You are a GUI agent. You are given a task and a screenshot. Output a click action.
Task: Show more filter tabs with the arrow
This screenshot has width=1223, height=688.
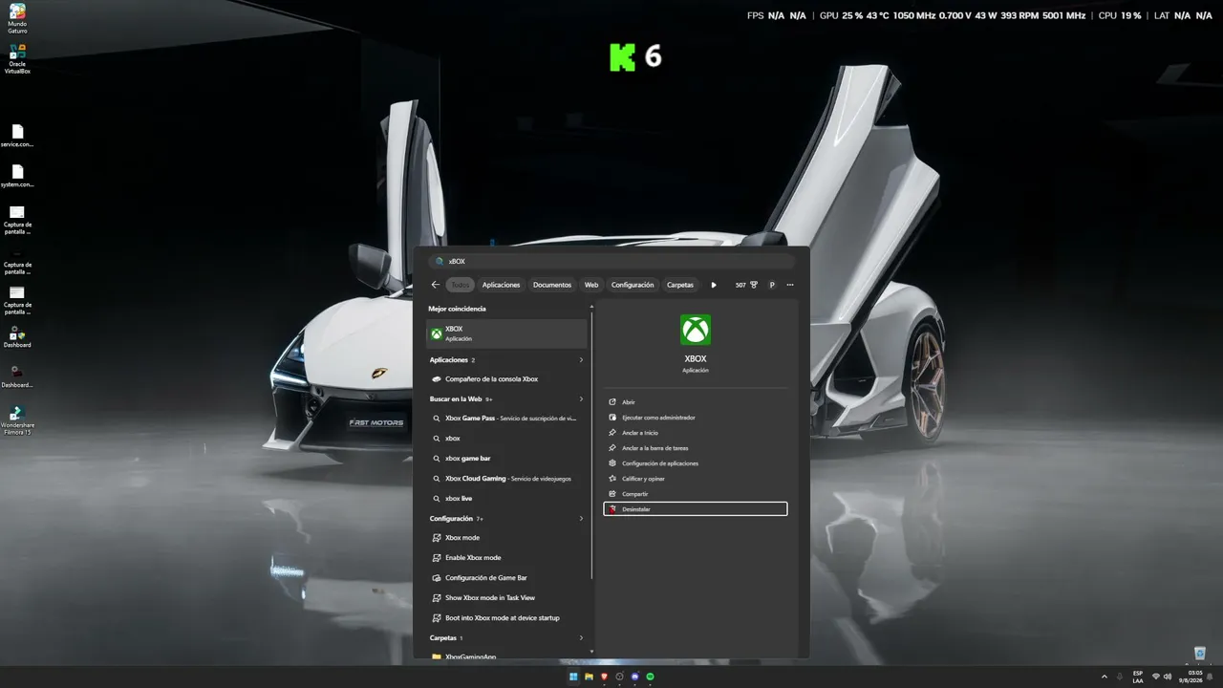point(714,285)
